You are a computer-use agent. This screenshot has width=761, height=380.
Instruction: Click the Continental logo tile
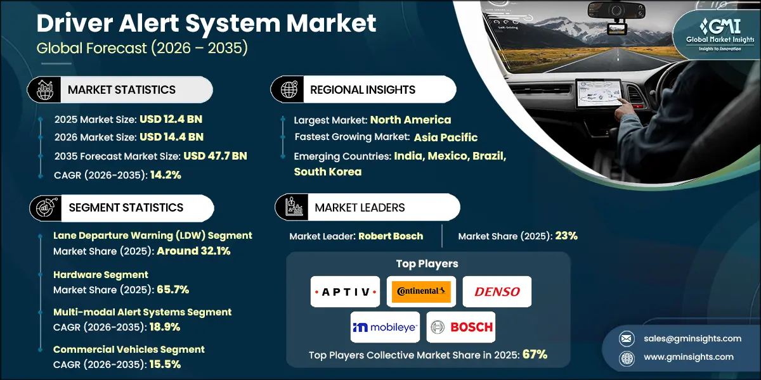[421, 291]
